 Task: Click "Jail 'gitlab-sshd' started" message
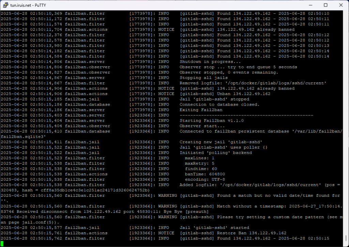[x=214, y=228]
